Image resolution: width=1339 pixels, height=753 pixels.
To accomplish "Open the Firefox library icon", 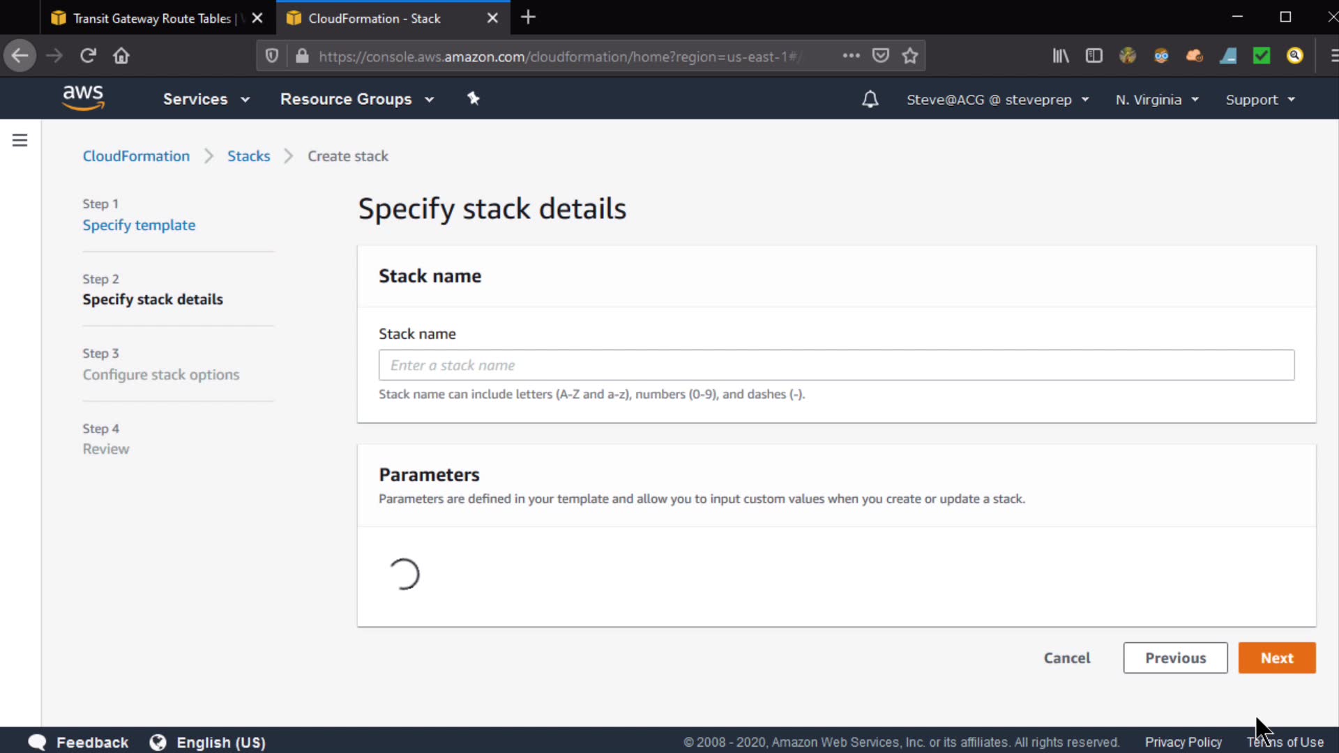I will click(x=1060, y=56).
